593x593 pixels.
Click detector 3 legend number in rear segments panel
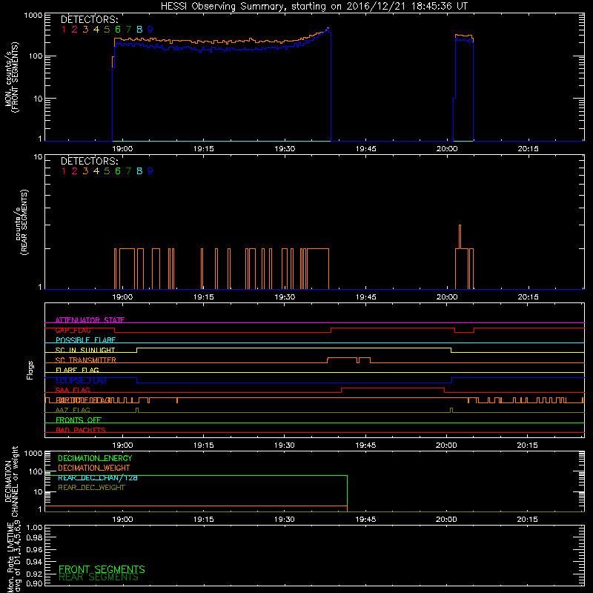pos(85,171)
